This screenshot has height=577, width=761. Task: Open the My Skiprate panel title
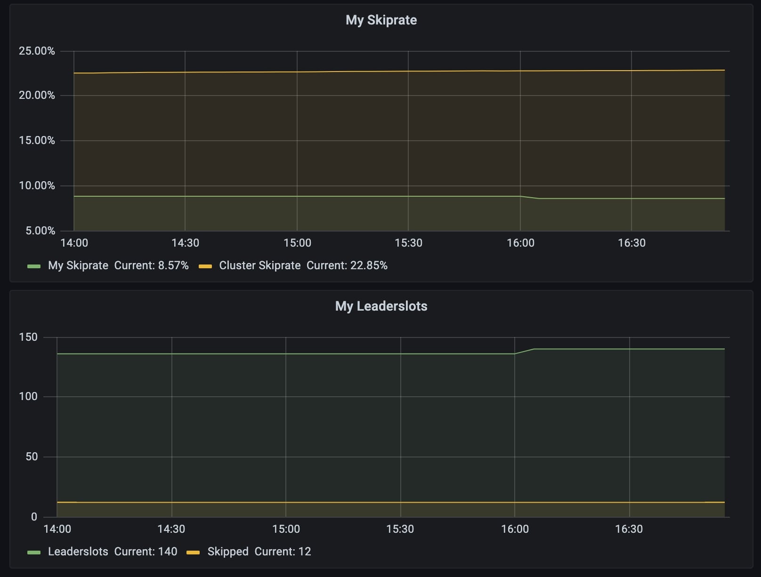[x=381, y=20]
